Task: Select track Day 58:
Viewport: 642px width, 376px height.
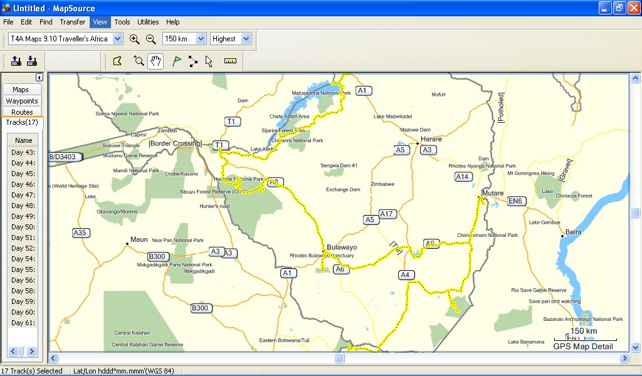Action: (x=23, y=291)
